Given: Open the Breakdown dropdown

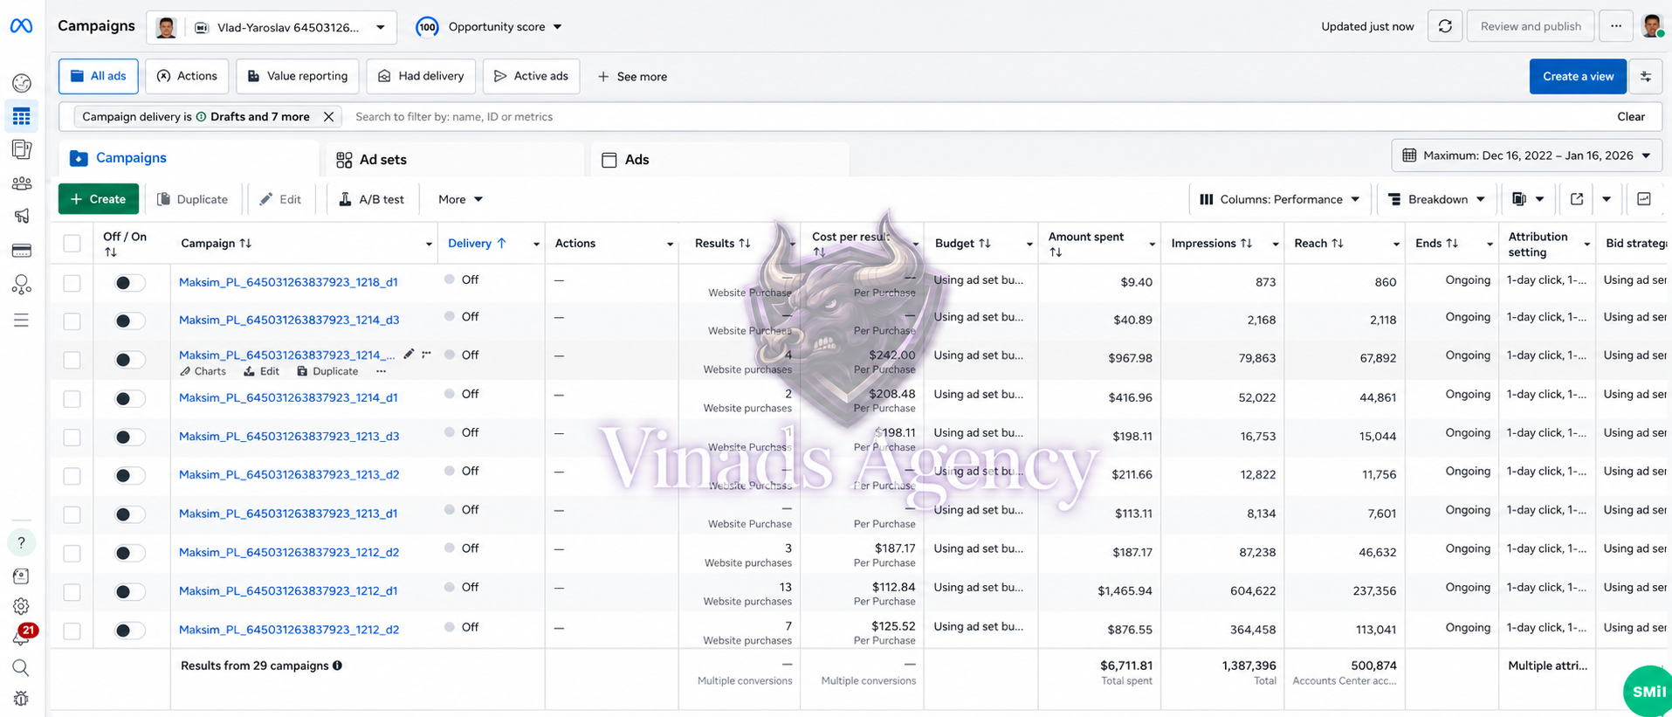Looking at the screenshot, I should coord(1436,199).
